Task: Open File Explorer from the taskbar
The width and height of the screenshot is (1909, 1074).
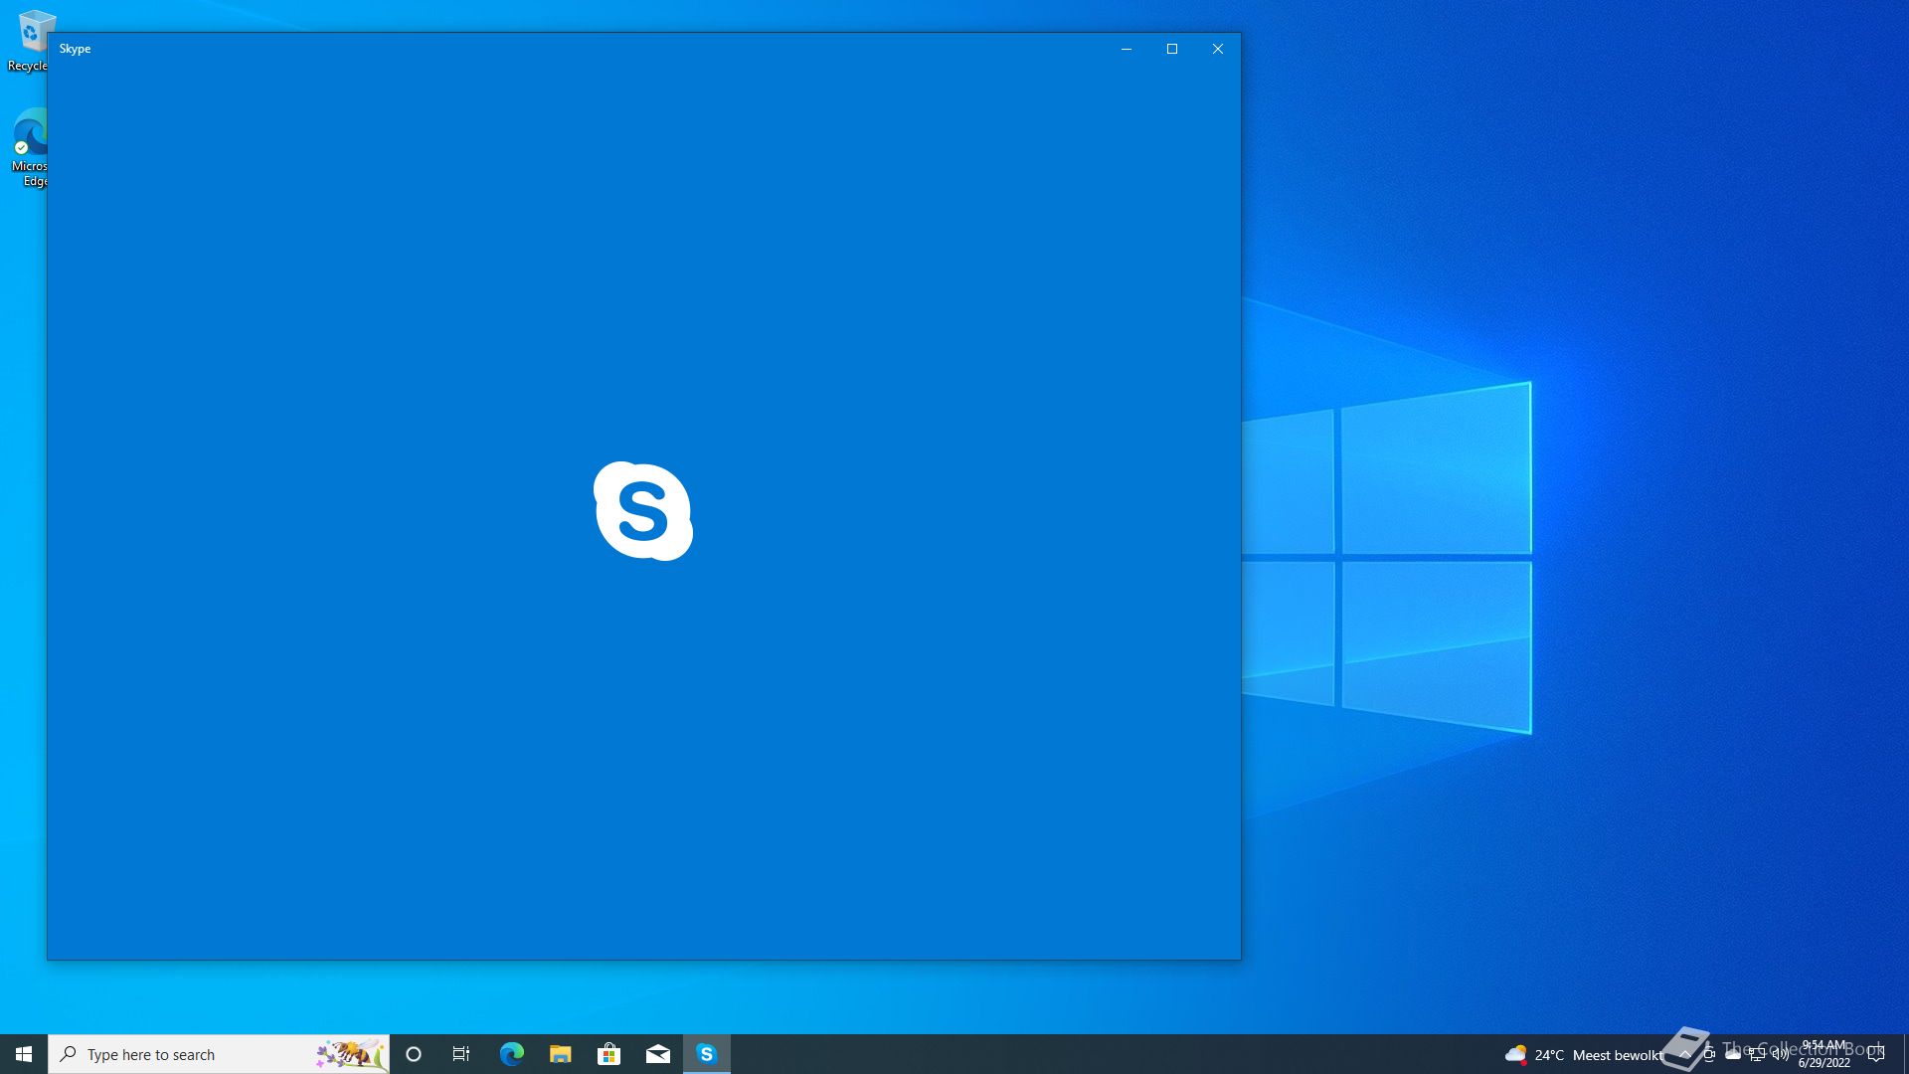Action: pos(560,1054)
